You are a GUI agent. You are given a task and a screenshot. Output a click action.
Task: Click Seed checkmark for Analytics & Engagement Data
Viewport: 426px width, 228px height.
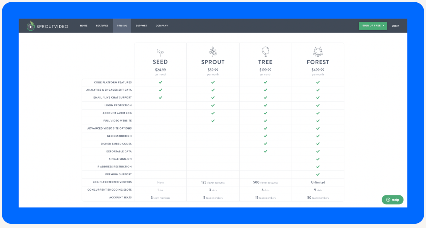coord(160,90)
